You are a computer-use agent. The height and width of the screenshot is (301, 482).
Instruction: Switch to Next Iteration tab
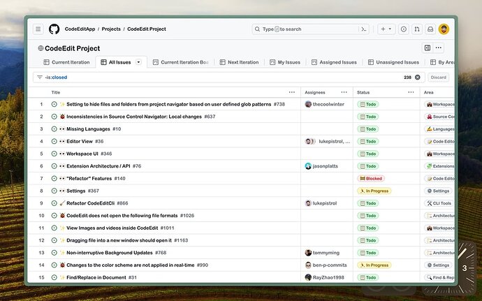[239, 62]
